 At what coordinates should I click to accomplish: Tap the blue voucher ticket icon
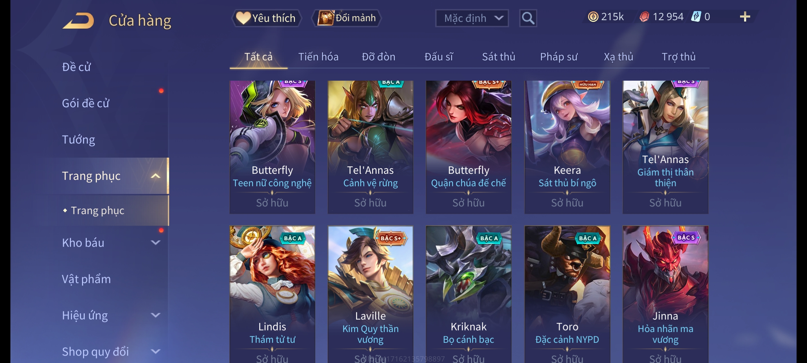(696, 17)
